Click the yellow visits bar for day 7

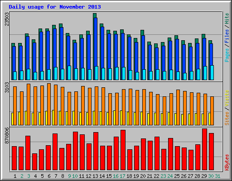click(x=53, y=118)
